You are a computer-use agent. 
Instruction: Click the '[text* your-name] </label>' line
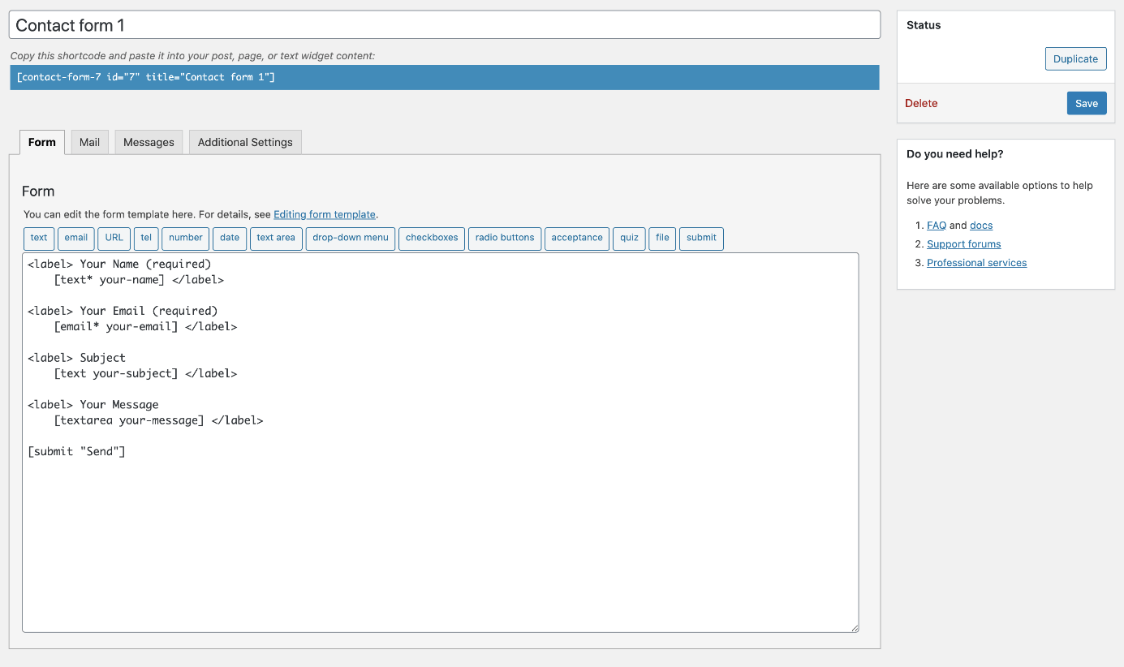[139, 280]
